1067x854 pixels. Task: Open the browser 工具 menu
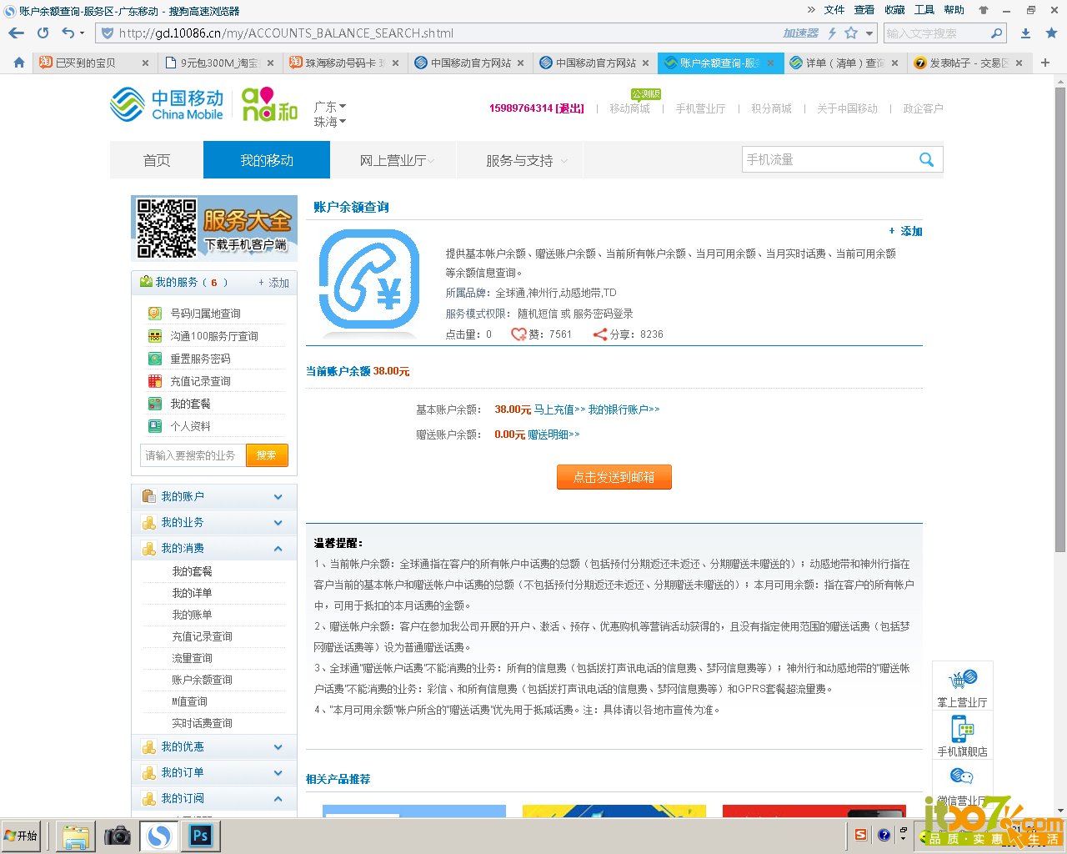pos(924,10)
